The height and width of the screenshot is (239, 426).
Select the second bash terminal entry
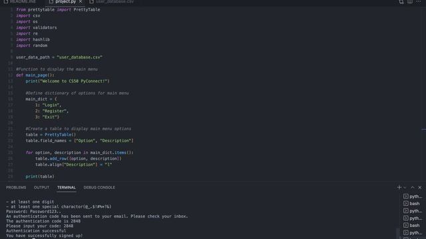(x=411, y=226)
